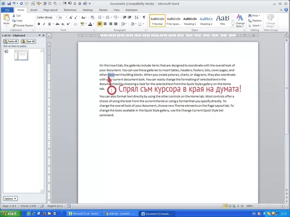Open the Insert ribbon tab
The width and height of the screenshot is (290, 217).
(34, 9)
